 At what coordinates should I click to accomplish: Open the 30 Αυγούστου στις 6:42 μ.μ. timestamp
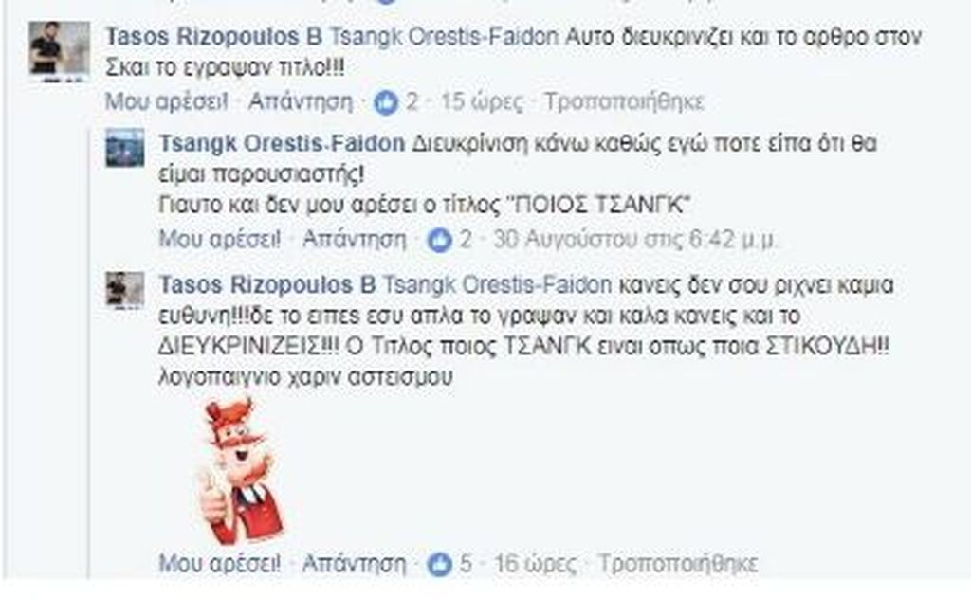634,239
